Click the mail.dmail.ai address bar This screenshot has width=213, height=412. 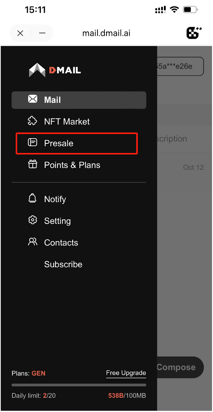[106, 33]
